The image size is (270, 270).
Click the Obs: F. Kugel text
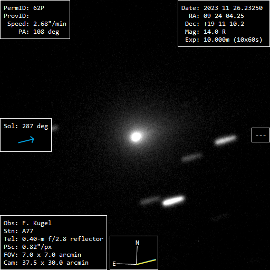pyautogui.click(x=27, y=223)
